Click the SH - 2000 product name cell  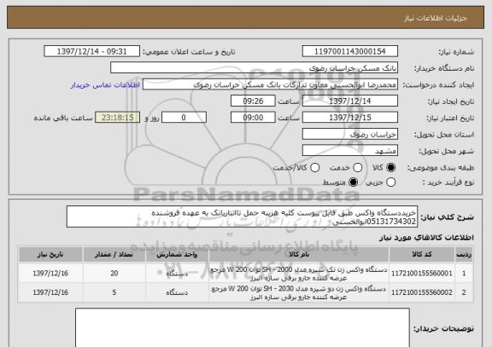pyautogui.click(x=299, y=274)
